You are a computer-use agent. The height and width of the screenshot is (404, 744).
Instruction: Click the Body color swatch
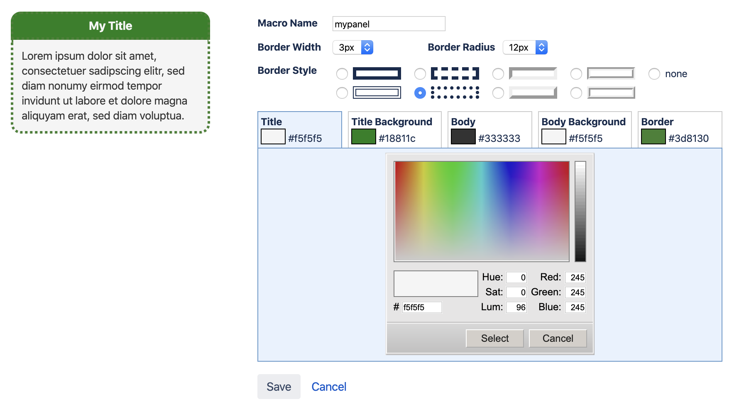pyautogui.click(x=463, y=137)
